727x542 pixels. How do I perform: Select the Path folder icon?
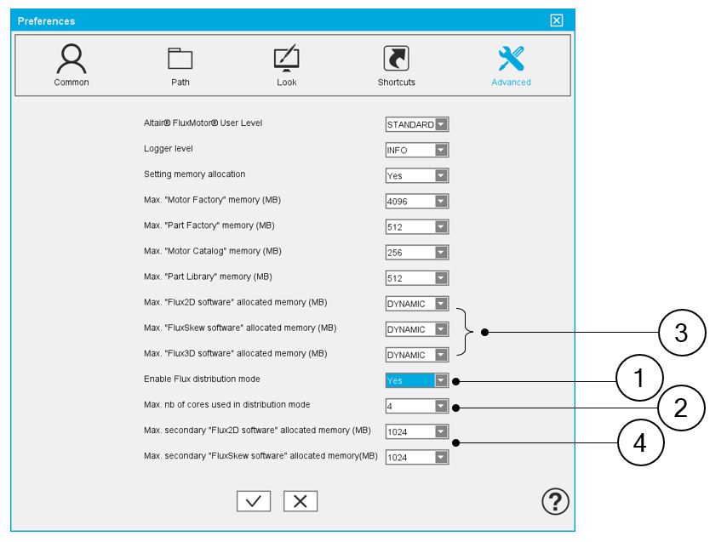click(x=180, y=58)
